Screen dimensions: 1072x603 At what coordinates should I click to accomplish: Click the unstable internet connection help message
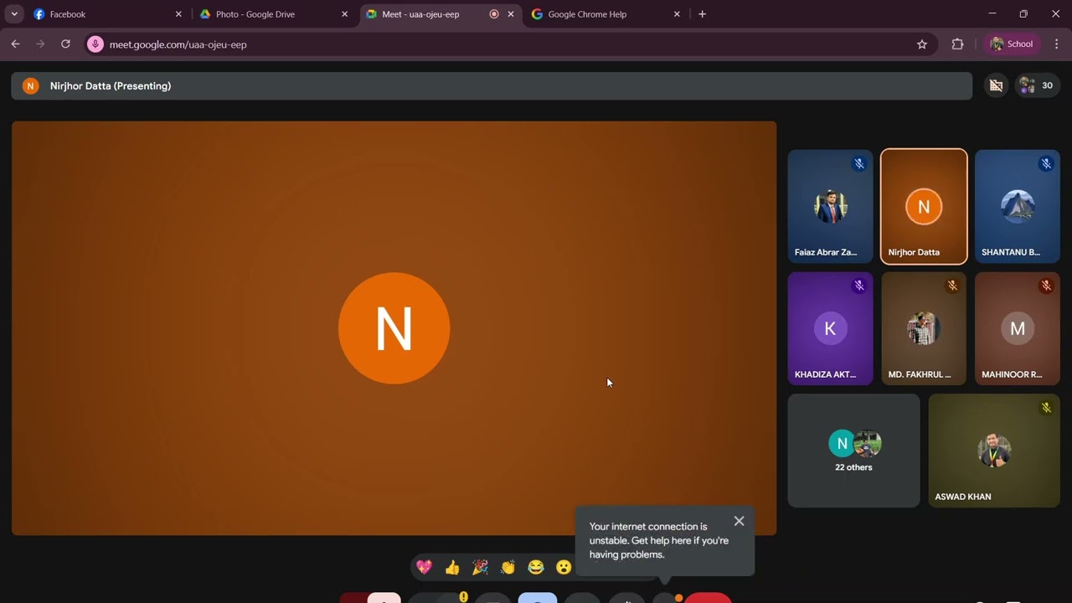point(658,540)
